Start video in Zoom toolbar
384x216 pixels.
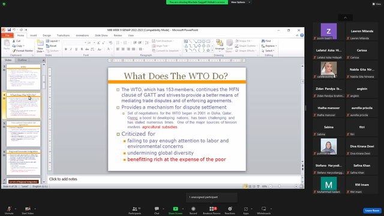[x=28, y=210]
